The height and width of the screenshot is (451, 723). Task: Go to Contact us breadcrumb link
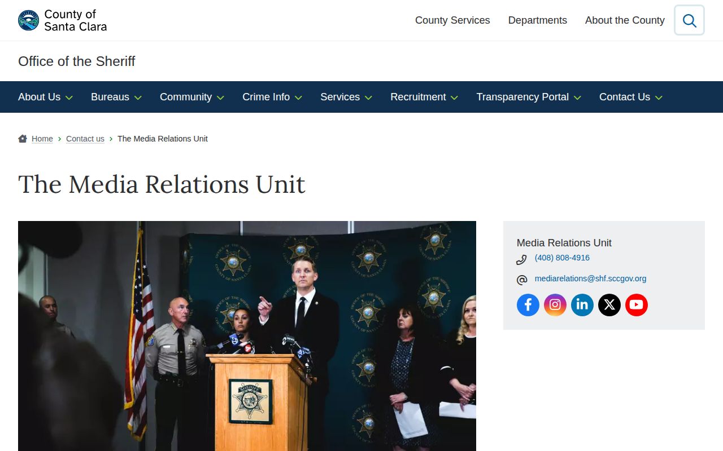(85, 139)
